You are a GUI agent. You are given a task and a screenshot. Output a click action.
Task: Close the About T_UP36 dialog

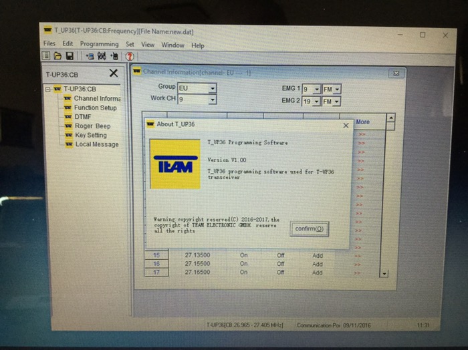(x=346, y=126)
